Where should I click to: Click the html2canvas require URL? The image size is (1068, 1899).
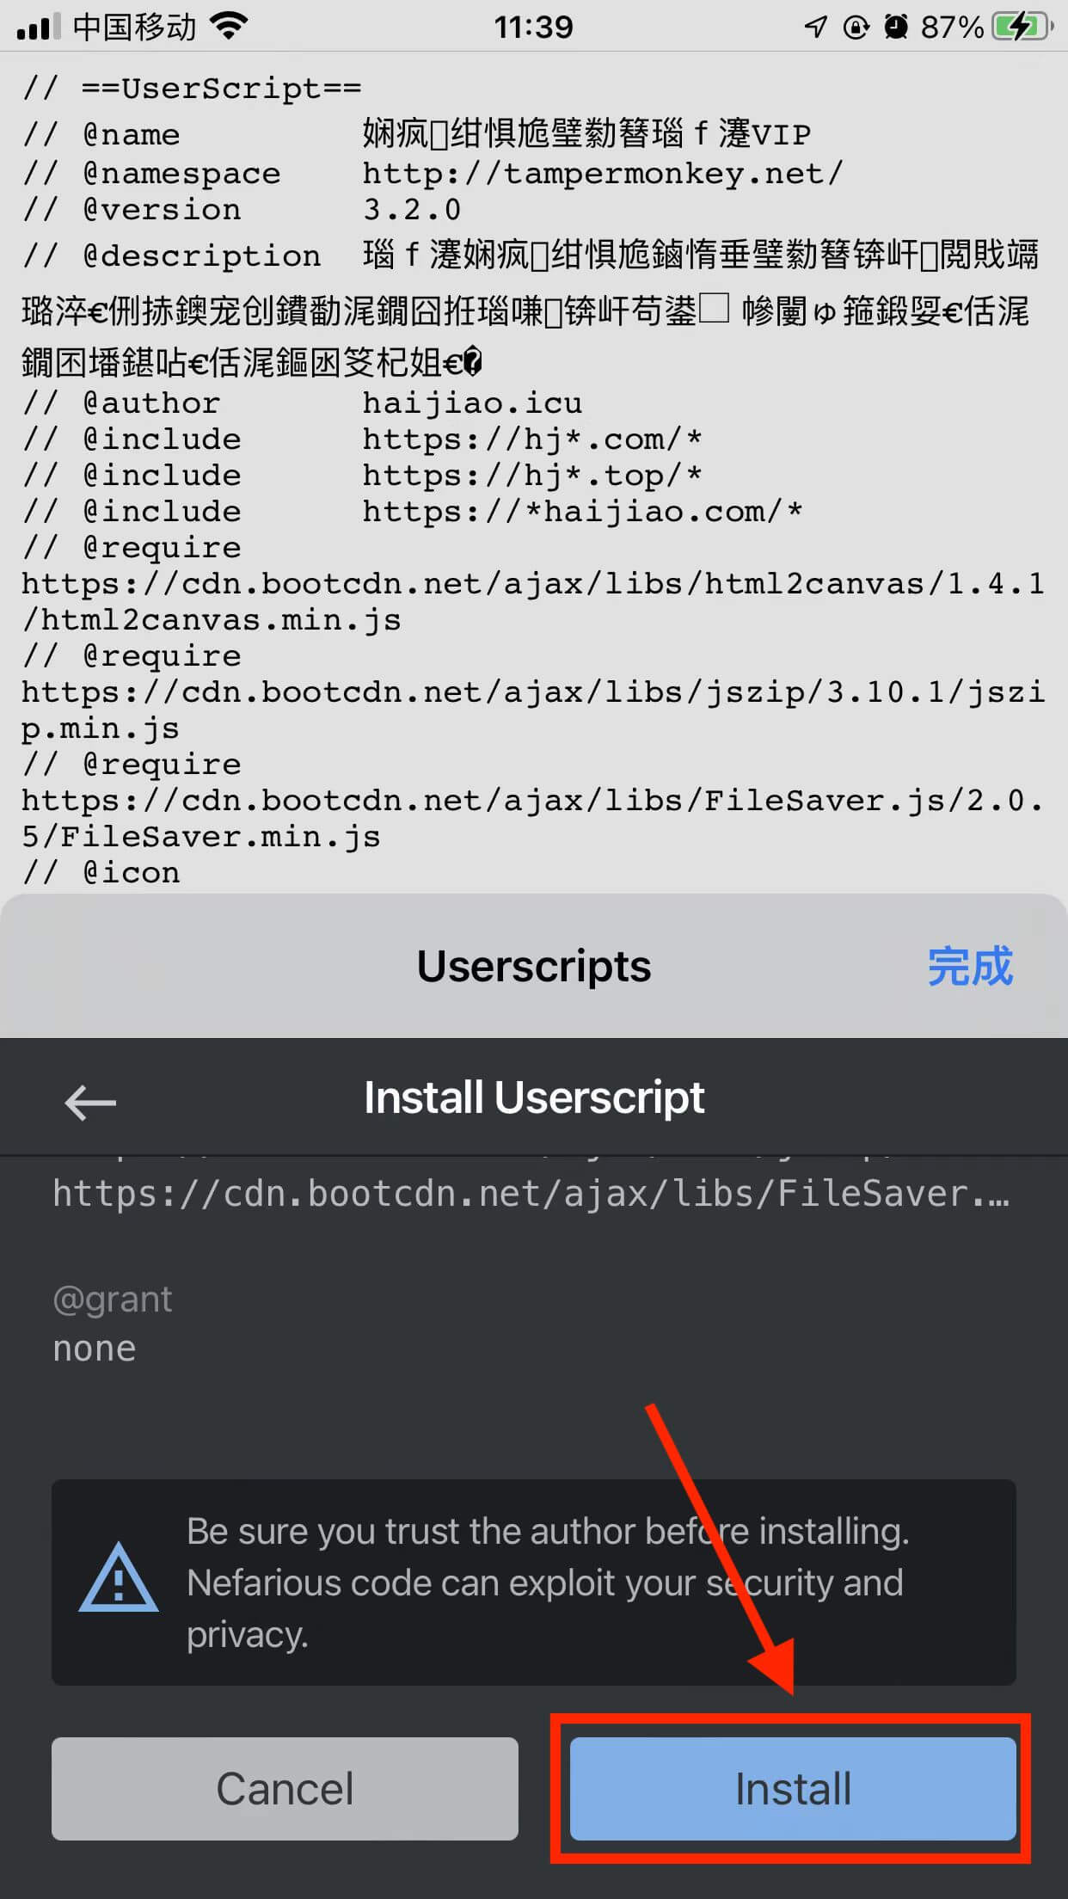pyautogui.click(x=533, y=601)
